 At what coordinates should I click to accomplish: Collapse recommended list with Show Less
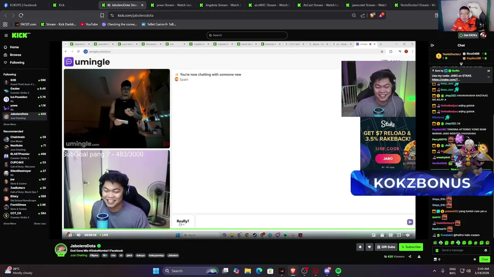click(40, 224)
